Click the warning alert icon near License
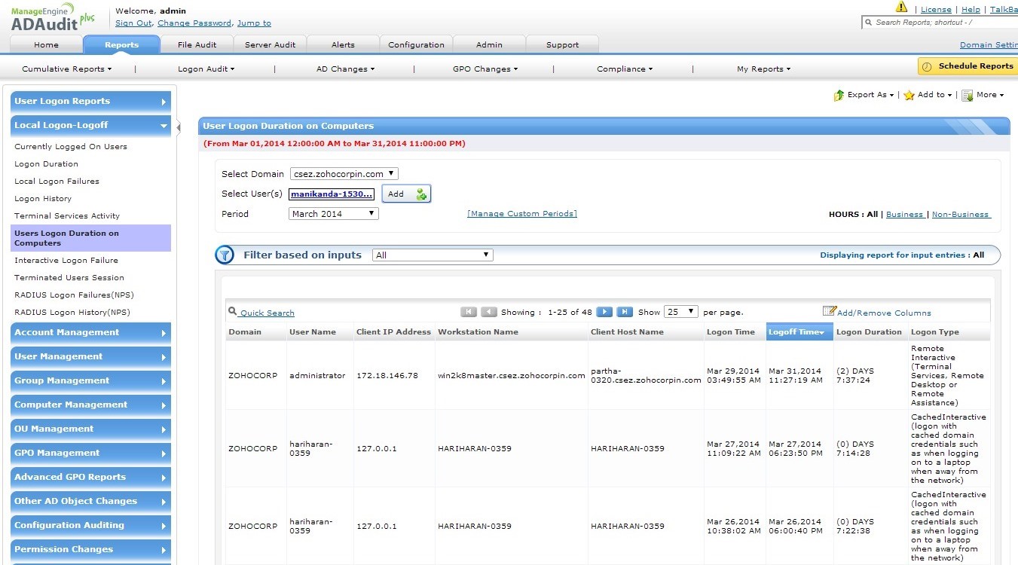 pos(901,8)
